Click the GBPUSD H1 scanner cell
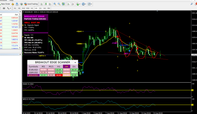 (59, 73)
